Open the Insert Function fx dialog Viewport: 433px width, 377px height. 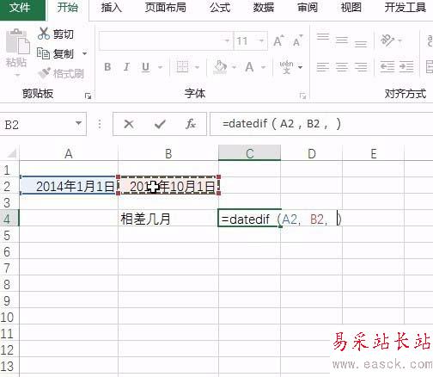(191, 124)
